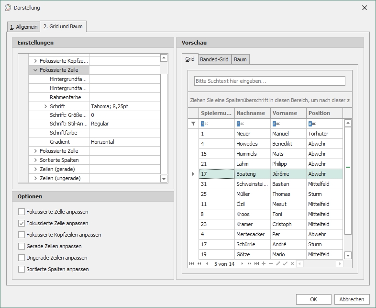376x308 pixels.
Task: Go to next record in navigator
Action: (242, 264)
